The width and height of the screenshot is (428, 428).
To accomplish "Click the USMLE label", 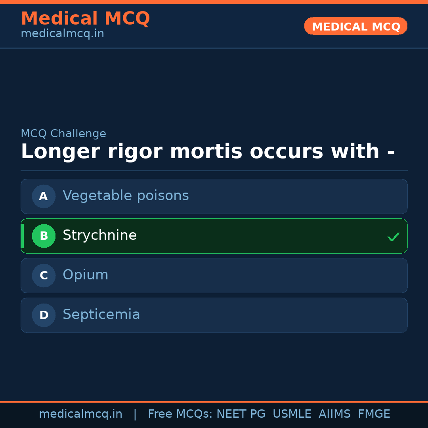I will click(x=292, y=413).
